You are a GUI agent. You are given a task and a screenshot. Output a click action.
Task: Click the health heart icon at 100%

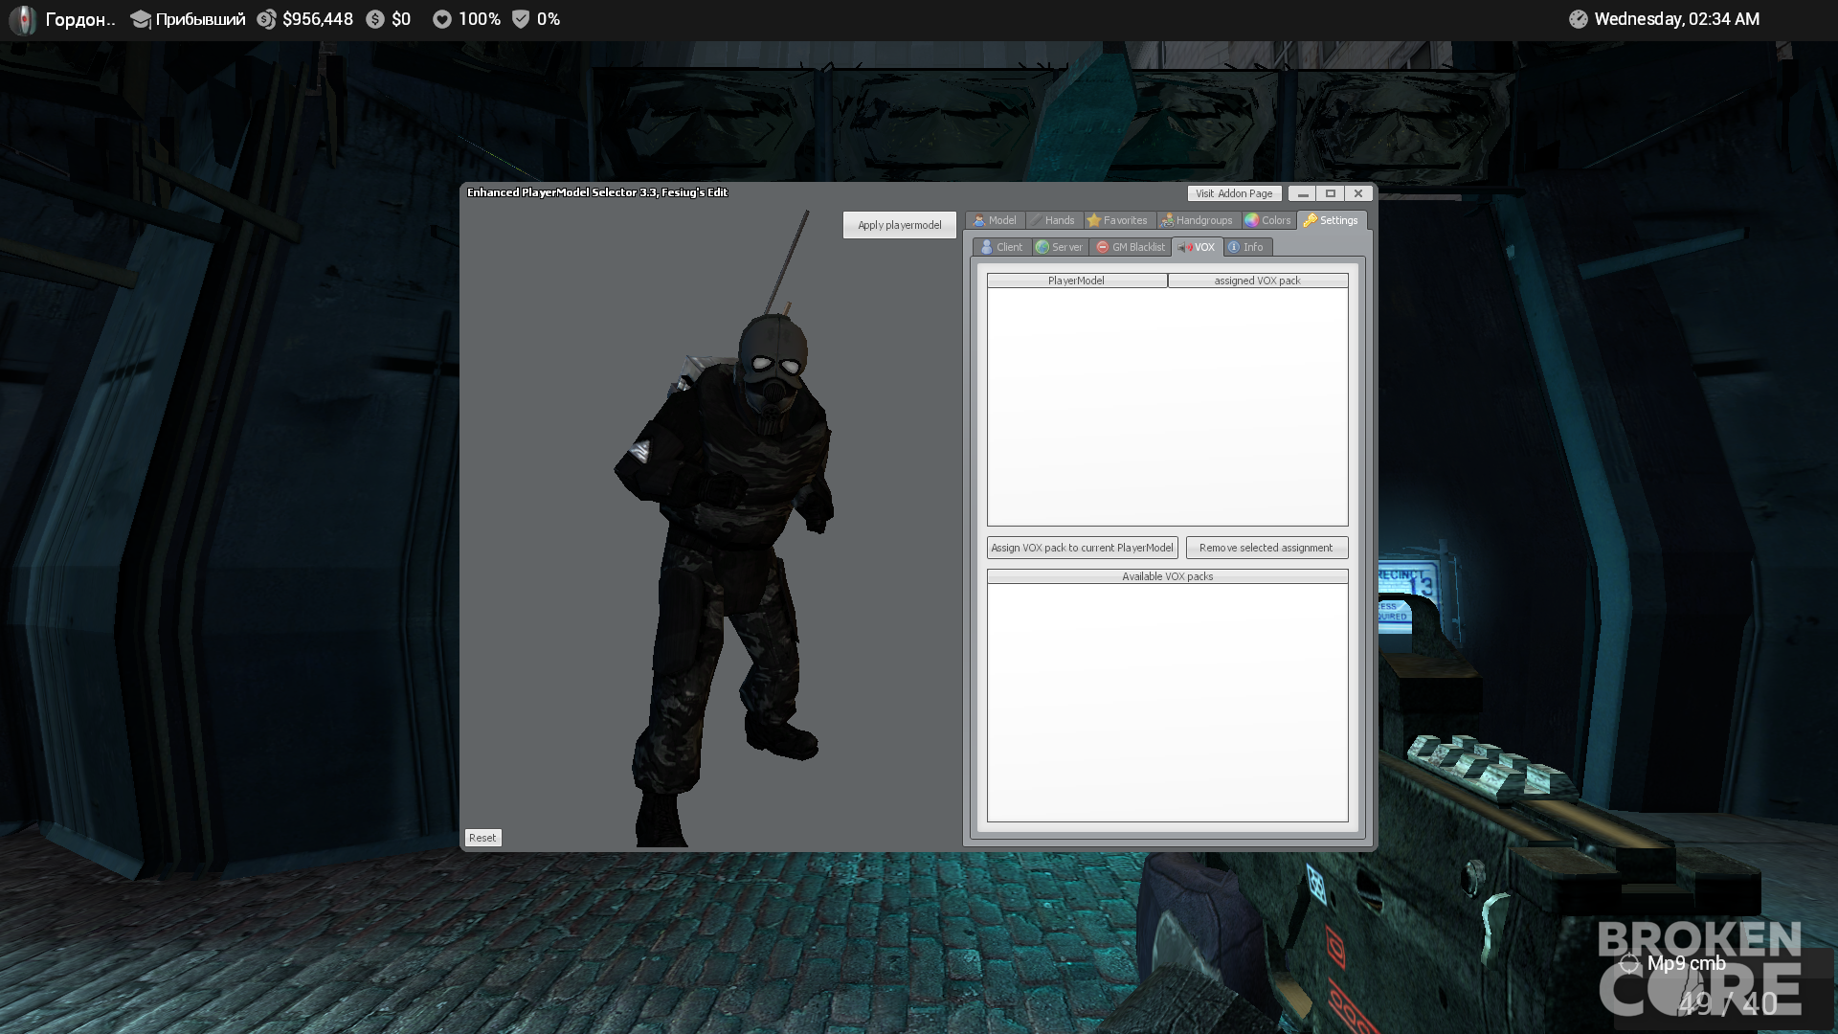[x=441, y=19]
